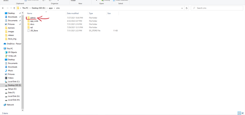This screenshot has height=115, width=245.
Task: Expand chevron after This PC breadcrumb
Action: pos(30,8)
